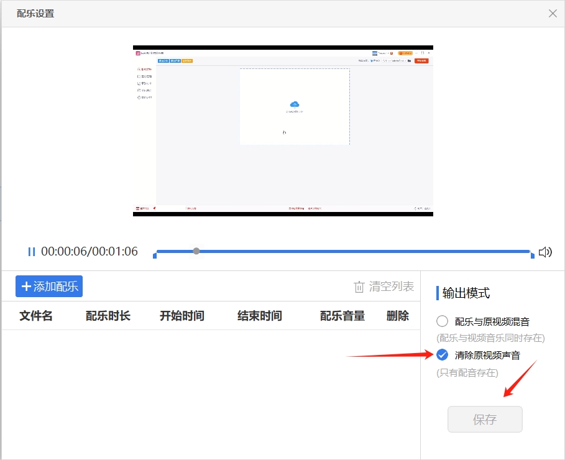Click the 配乐设置 dialog title
Image resolution: width=565 pixels, height=460 pixels.
[x=35, y=13]
